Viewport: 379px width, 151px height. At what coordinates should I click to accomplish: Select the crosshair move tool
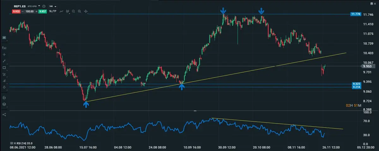coord(85,11)
